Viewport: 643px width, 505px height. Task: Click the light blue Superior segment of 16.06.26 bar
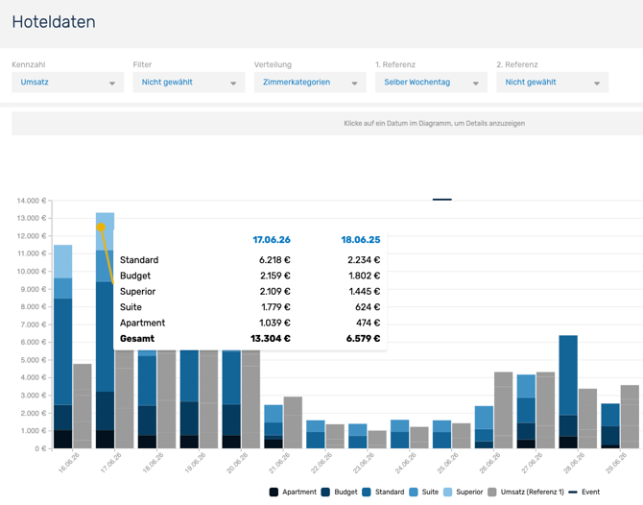click(63, 261)
